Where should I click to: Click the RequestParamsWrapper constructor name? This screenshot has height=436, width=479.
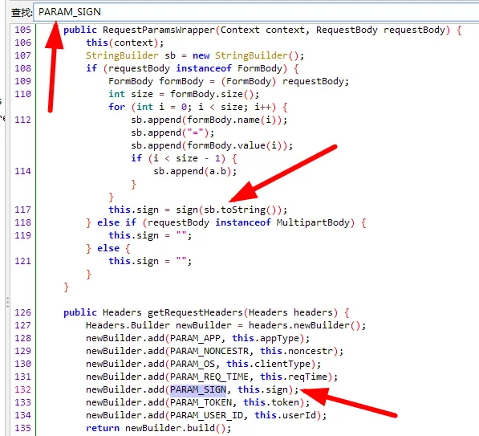[159, 30]
